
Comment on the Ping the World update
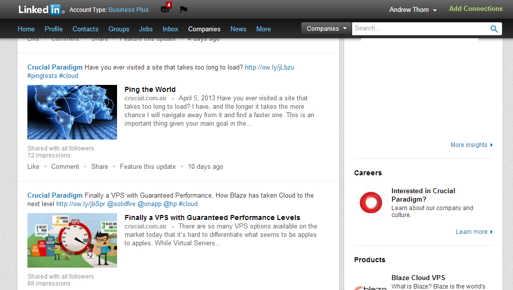[x=65, y=167]
